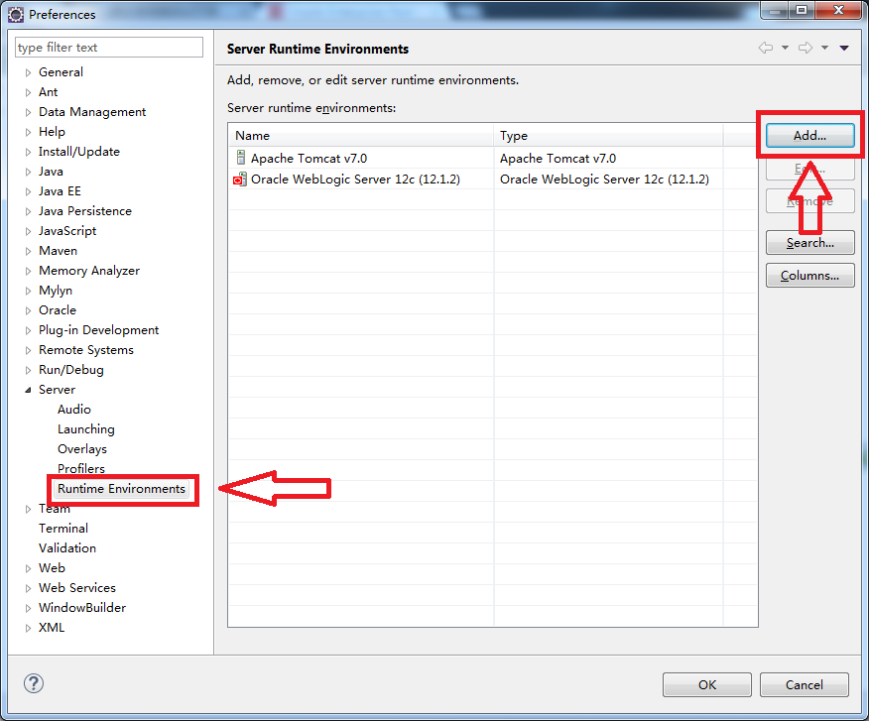Click the Apache Tomcat v7.0 server icon

(240, 158)
